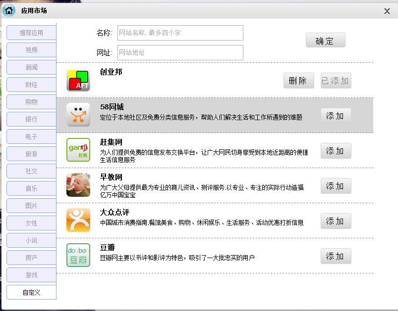
Task: Go to the 图片 category
Action: [32, 206]
